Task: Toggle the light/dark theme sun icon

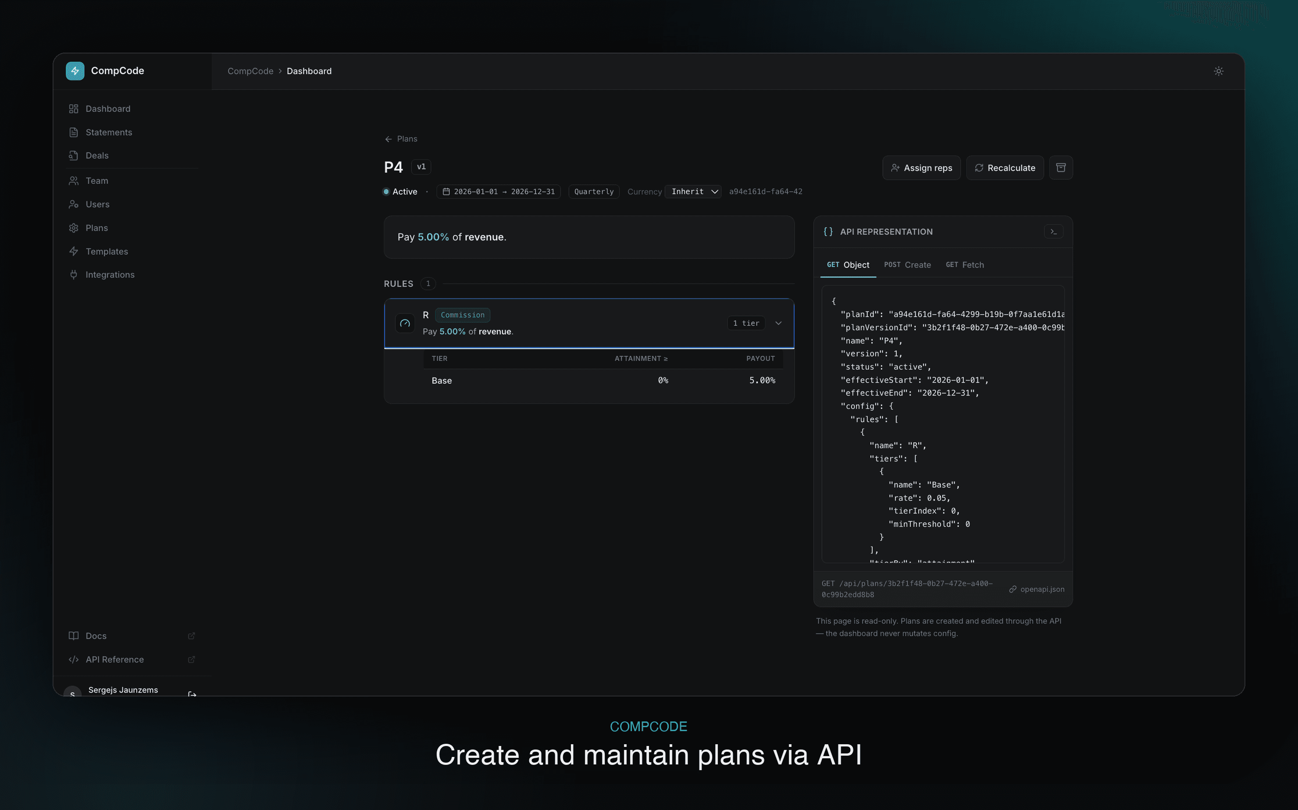Action: click(x=1218, y=71)
